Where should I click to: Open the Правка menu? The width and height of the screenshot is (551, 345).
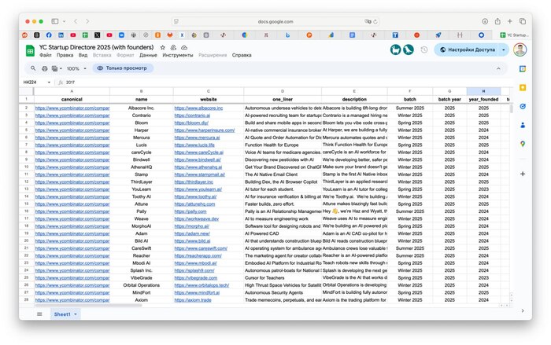coord(65,55)
